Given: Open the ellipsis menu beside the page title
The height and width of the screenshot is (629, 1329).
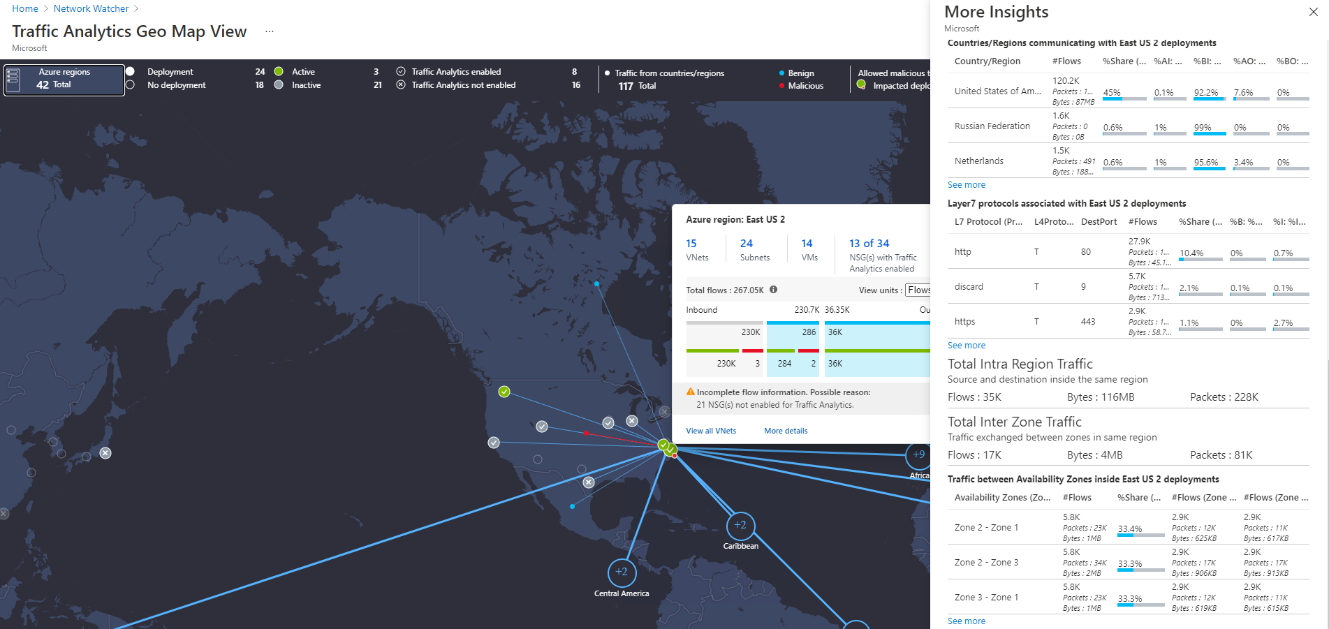Looking at the screenshot, I should [270, 31].
